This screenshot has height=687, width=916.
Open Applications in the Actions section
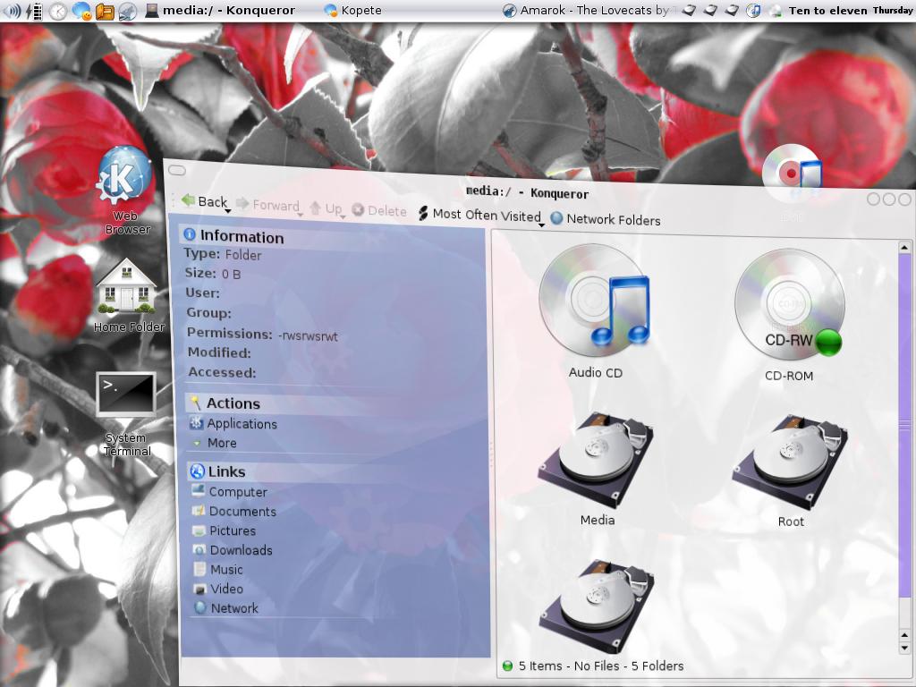tap(233, 423)
